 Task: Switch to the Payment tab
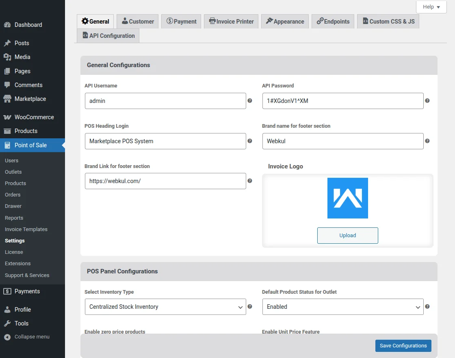pos(181,22)
